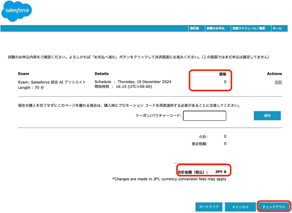Click the Exam column header
292x213 pixels.
click(x=24, y=74)
